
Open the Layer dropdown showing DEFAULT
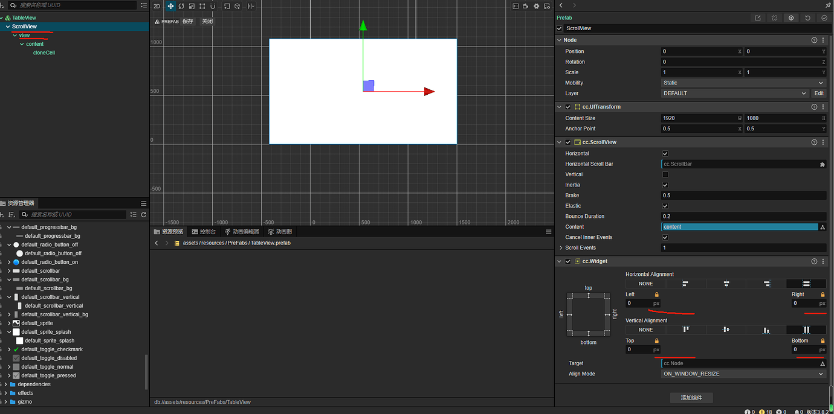pos(734,93)
